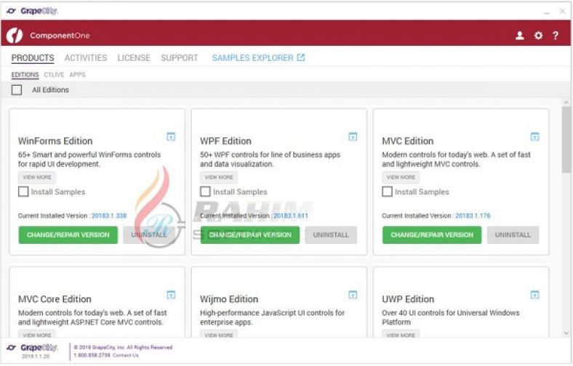Click the WinForms Edition title
This screenshot has height=366, width=573.
55,141
